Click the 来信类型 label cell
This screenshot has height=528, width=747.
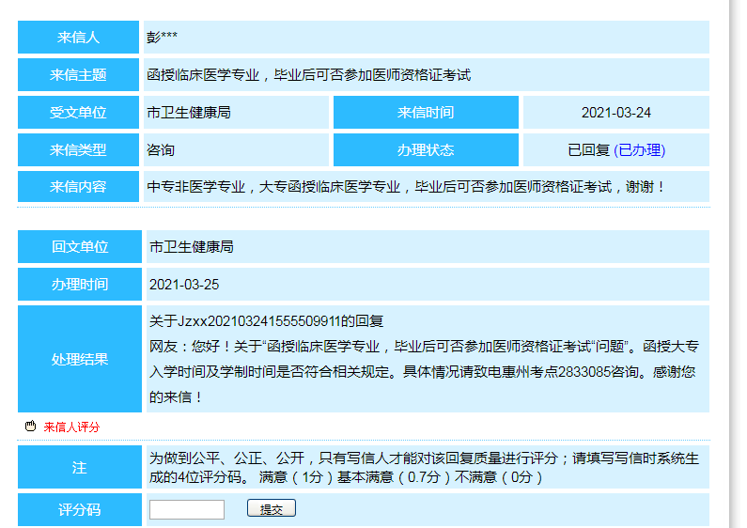(x=79, y=150)
